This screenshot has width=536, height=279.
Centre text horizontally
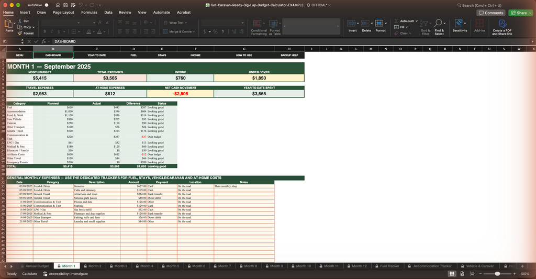tap(127, 31)
